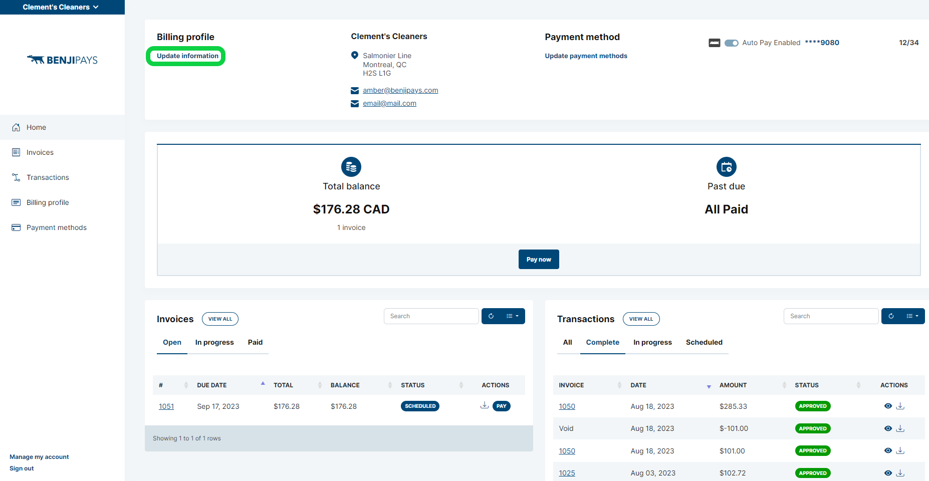
Task: Sort invoices by Due Date column
Action: click(230, 385)
